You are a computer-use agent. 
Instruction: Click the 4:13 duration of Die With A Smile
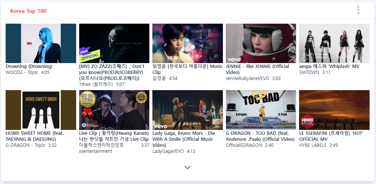[x=191, y=151]
